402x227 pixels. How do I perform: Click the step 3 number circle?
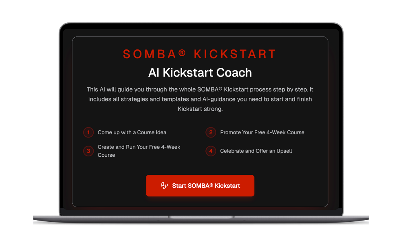(x=88, y=151)
